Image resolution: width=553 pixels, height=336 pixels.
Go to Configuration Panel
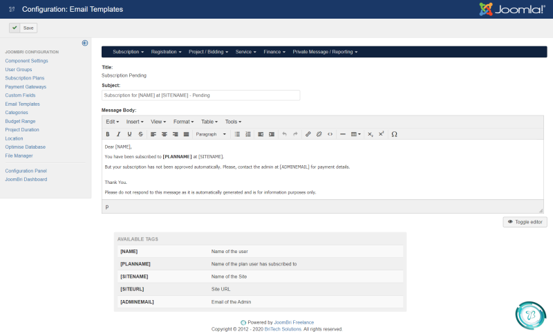(26, 171)
